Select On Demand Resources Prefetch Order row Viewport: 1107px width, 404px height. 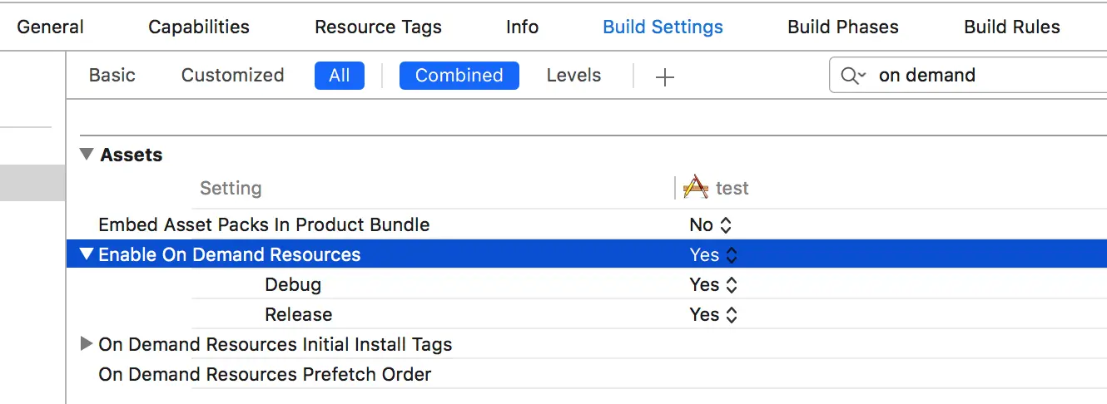point(265,374)
